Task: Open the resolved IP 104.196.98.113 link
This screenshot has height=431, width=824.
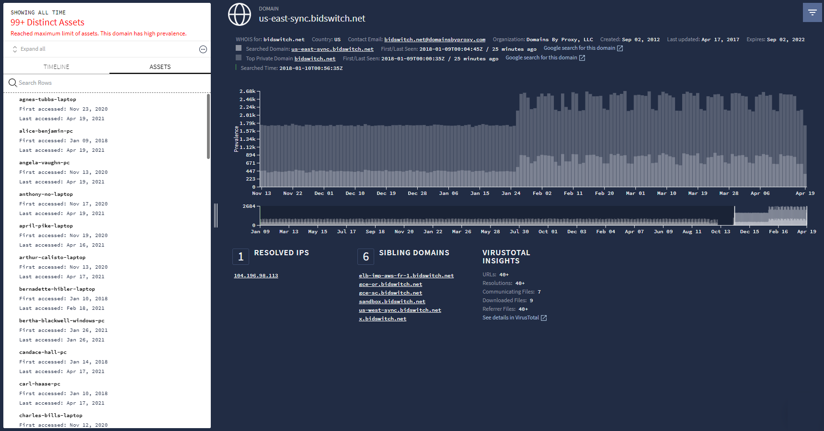Action: pos(256,275)
